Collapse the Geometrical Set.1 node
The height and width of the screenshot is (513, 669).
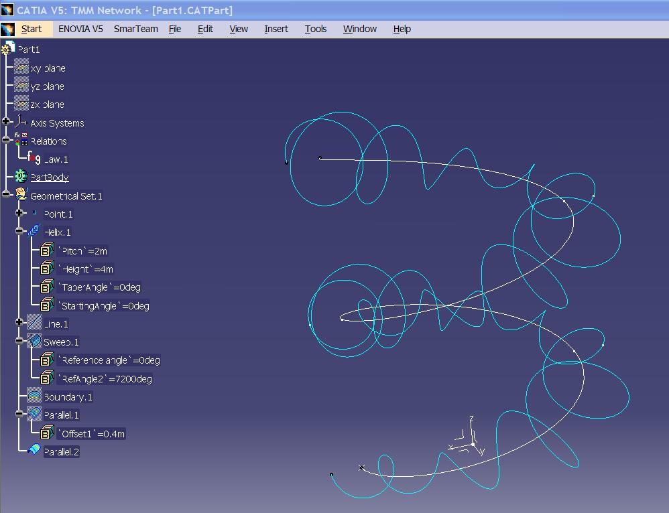click(x=5, y=194)
